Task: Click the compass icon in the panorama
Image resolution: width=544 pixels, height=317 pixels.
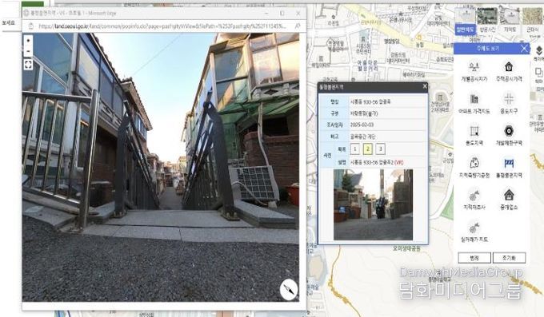Action: 289,289
